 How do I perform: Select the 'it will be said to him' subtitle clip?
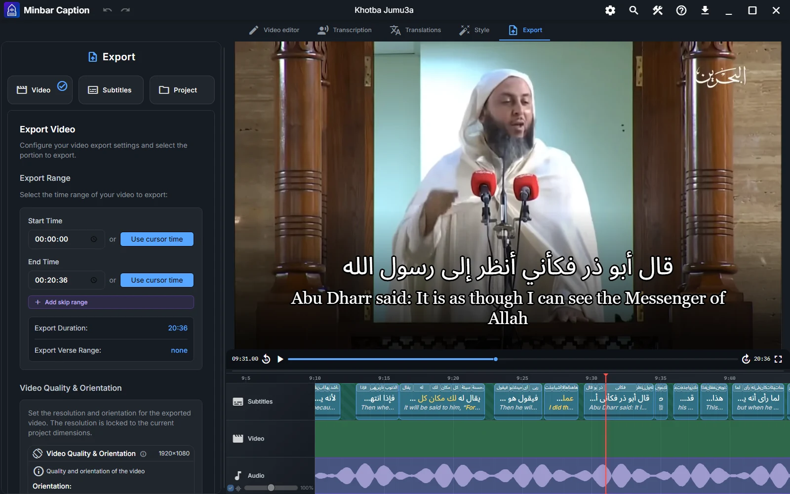[442, 402]
